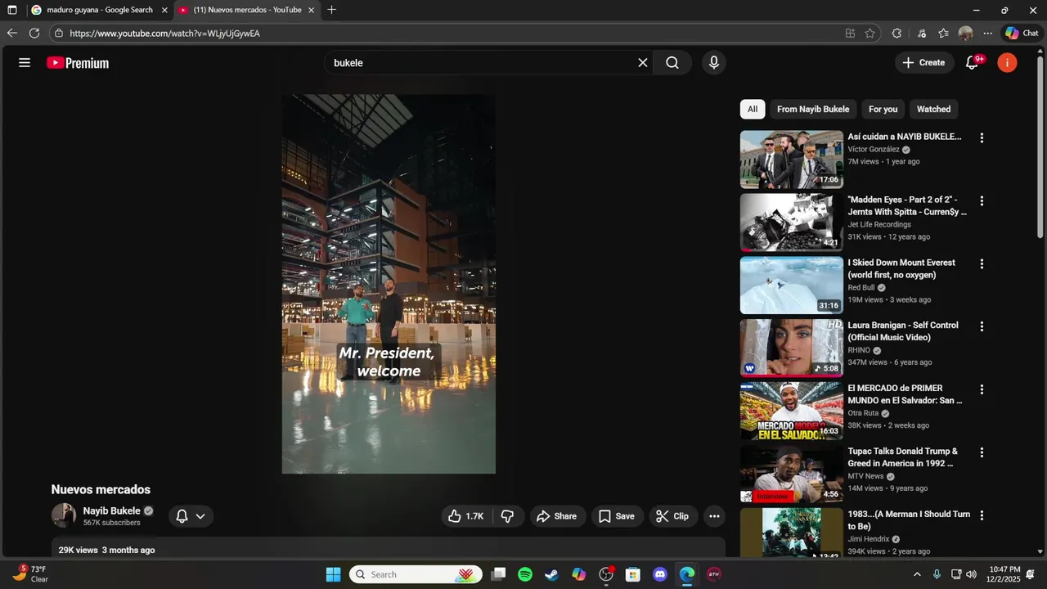Open YouTube notifications bell
This screenshot has height=589, width=1047.
[x=973, y=63]
